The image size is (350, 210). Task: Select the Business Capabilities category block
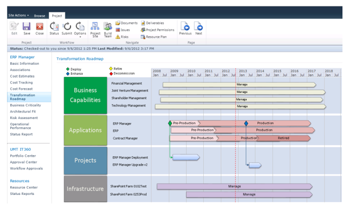tap(85, 95)
